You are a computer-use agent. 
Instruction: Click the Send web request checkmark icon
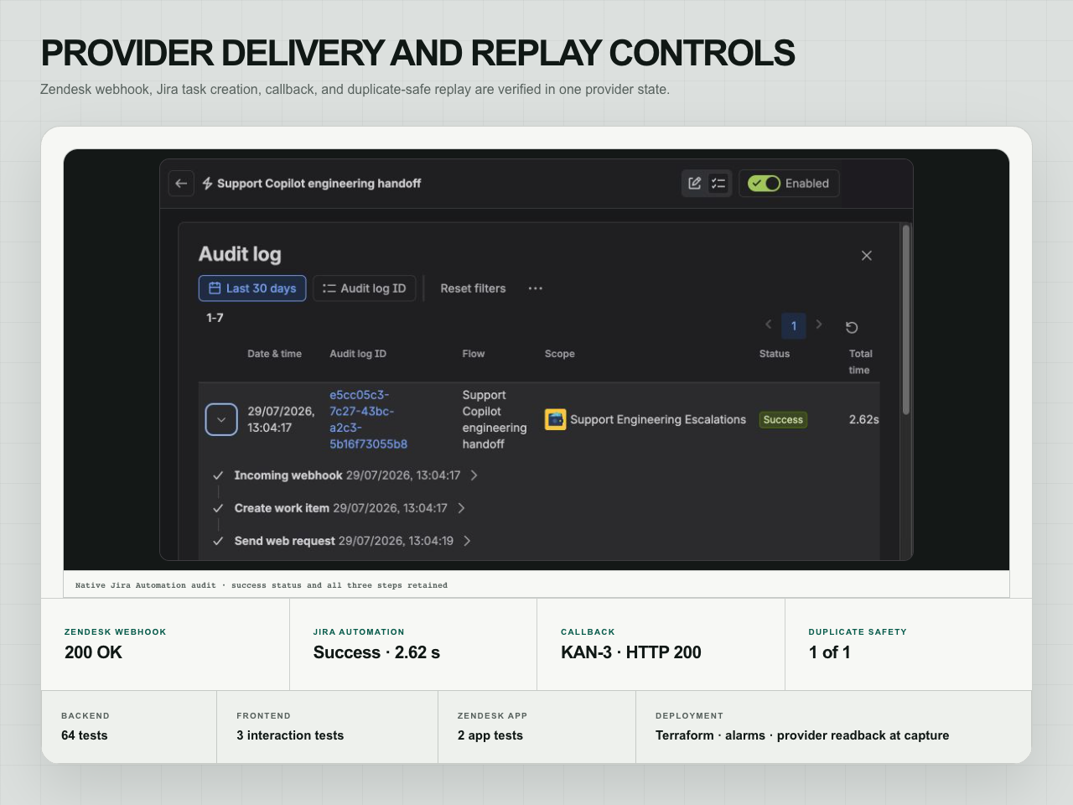tap(218, 541)
